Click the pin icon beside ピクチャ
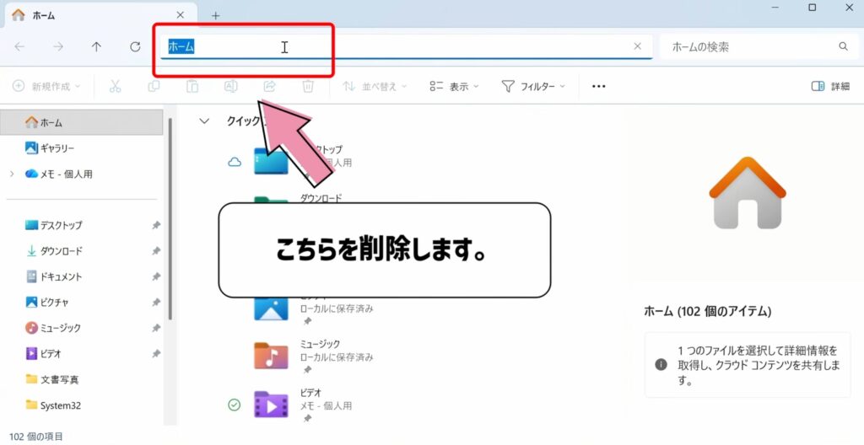 (156, 303)
